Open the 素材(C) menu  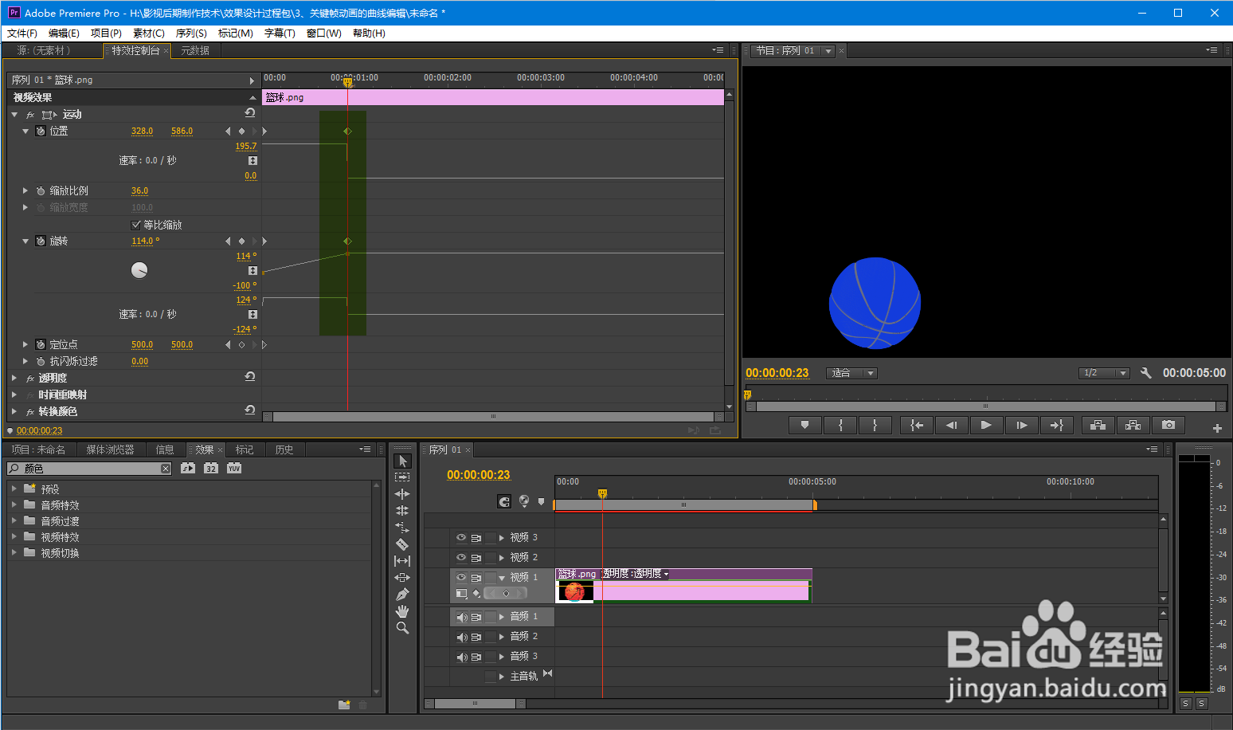149,33
